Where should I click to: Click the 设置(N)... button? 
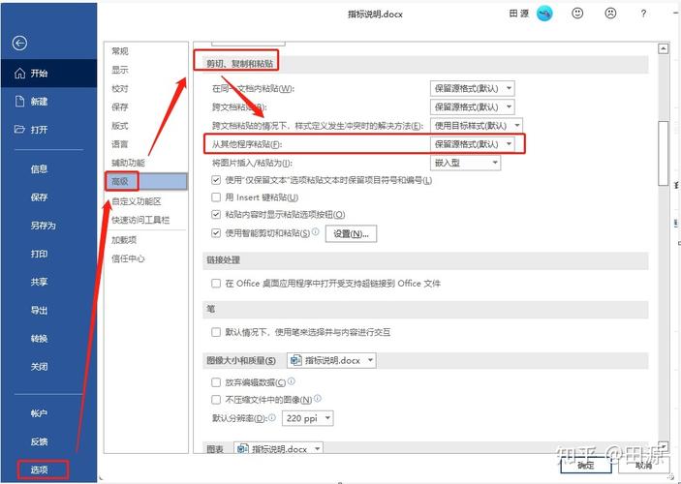[x=351, y=233]
